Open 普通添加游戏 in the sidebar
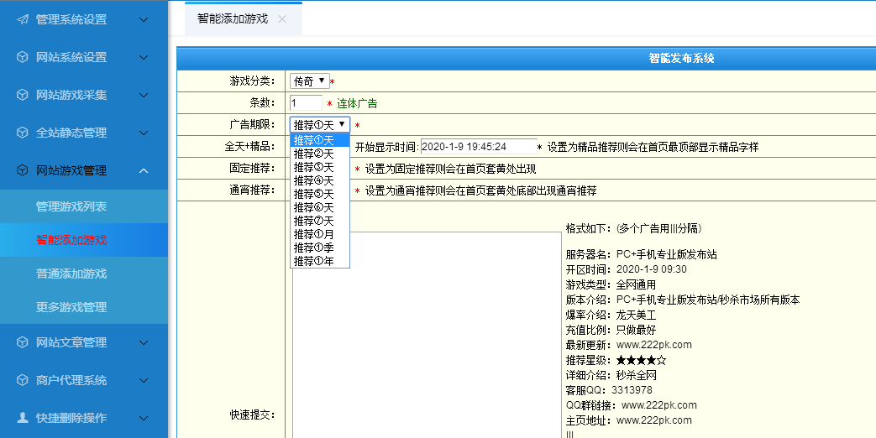Image resolution: width=876 pixels, height=438 pixels. point(84,274)
